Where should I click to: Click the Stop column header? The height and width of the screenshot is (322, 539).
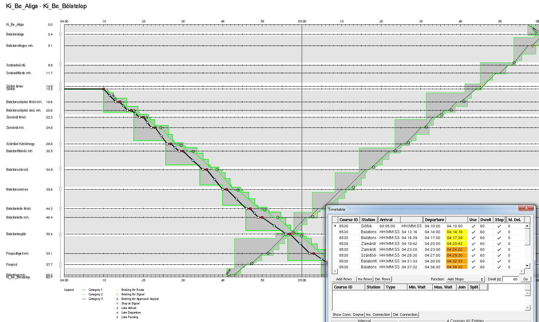point(499,220)
